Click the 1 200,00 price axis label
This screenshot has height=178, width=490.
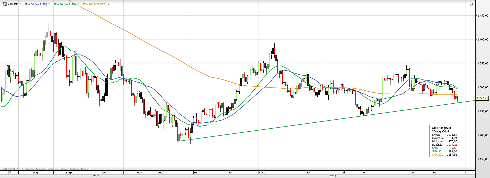pyautogui.click(x=483, y=135)
